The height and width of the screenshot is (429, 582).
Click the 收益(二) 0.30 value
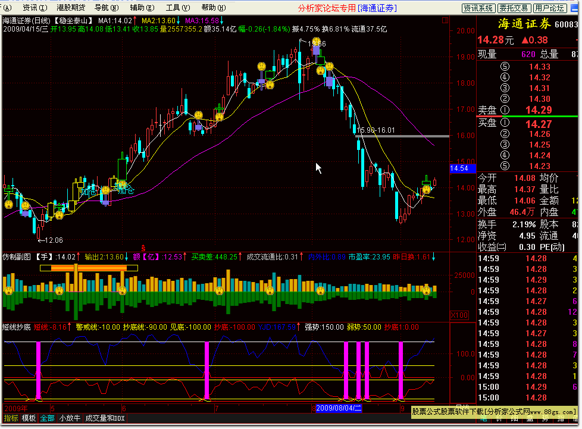pyautogui.click(x=527, y=247)
